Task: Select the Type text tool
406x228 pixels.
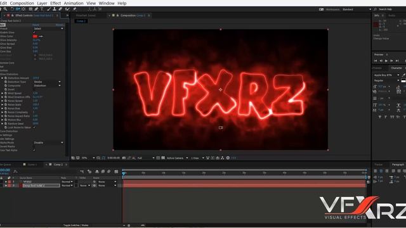Action: point(42,9)
